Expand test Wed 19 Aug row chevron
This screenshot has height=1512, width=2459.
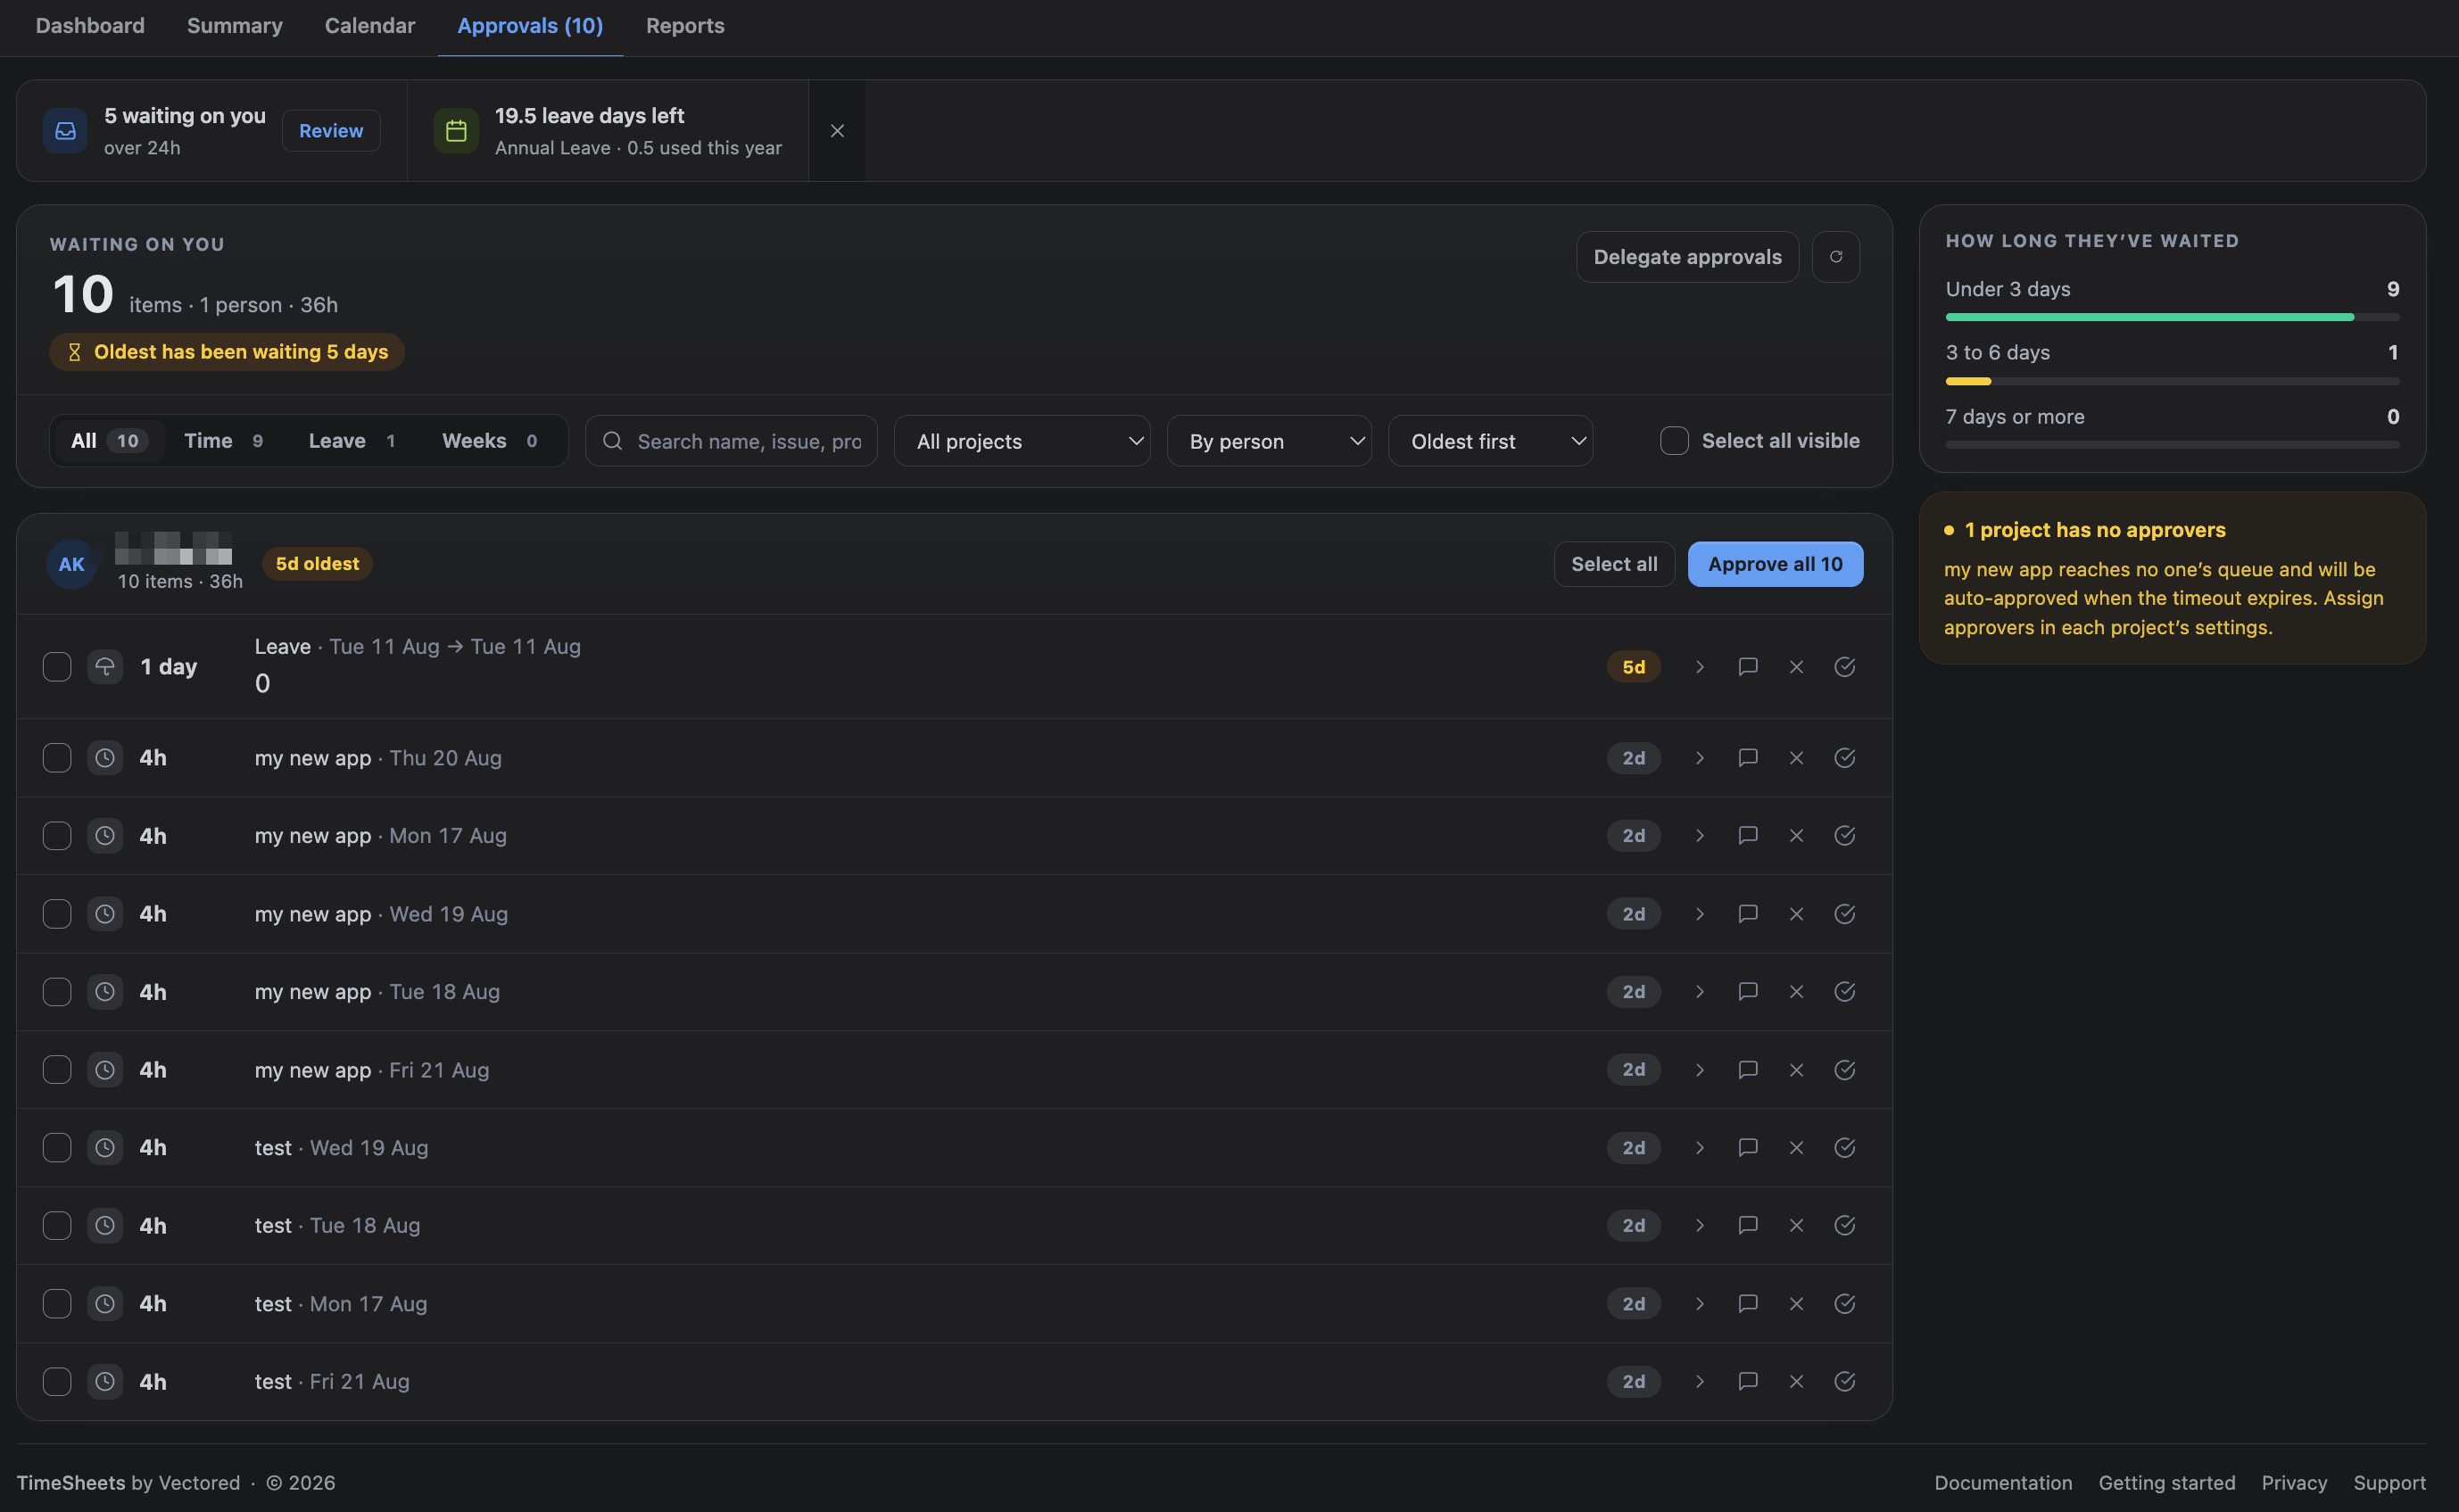point(1699,1148)
